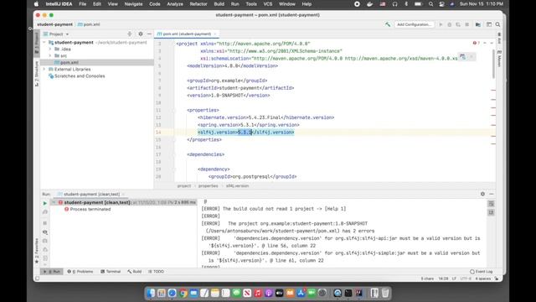Viewport: 536px width, 302px height.
Task: Expand the .idea folder
Action: tap(50, 49)
